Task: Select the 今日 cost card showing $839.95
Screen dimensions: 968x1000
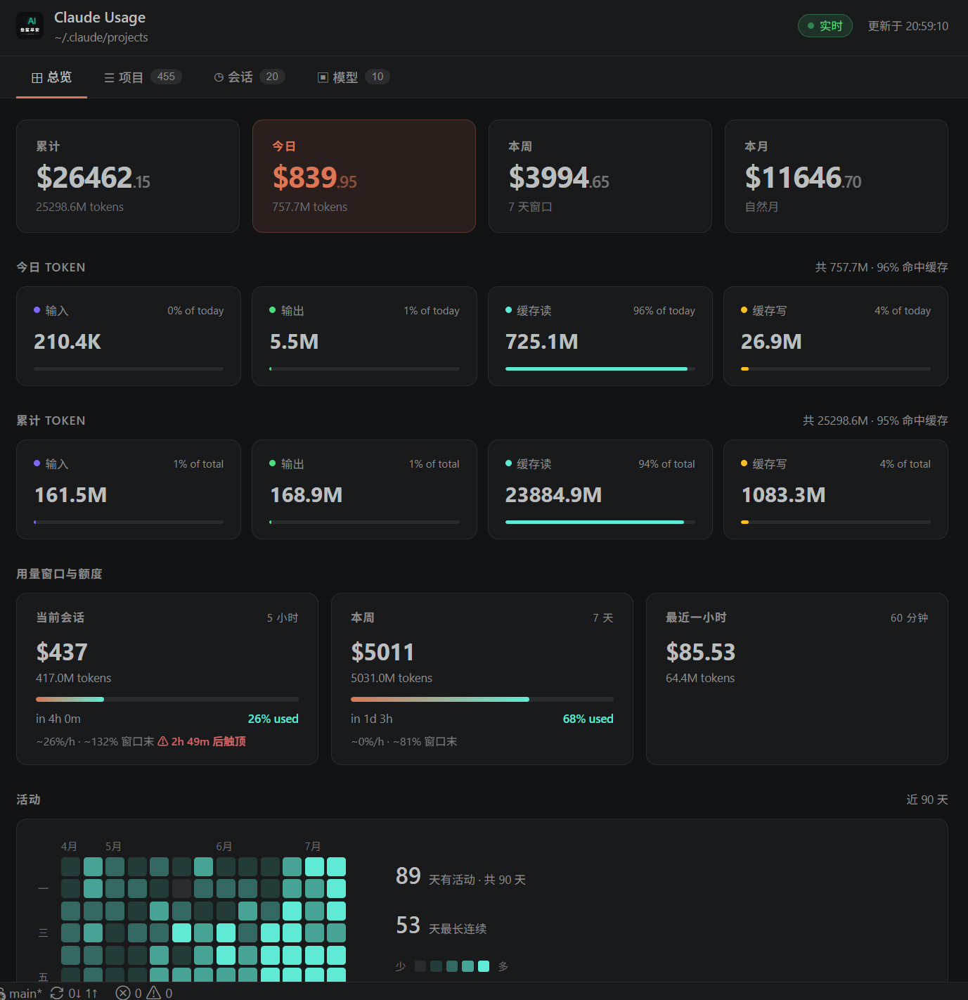Action: (364, 176)
